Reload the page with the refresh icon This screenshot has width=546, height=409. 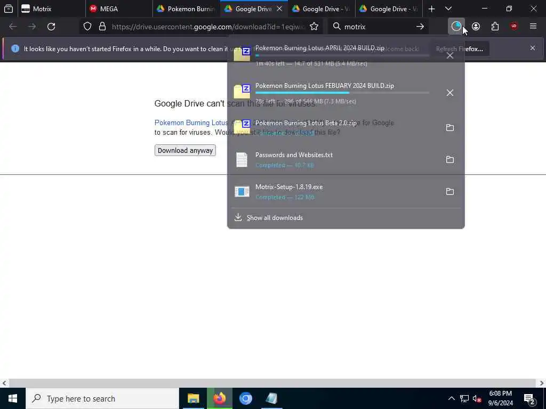(51, 27)
